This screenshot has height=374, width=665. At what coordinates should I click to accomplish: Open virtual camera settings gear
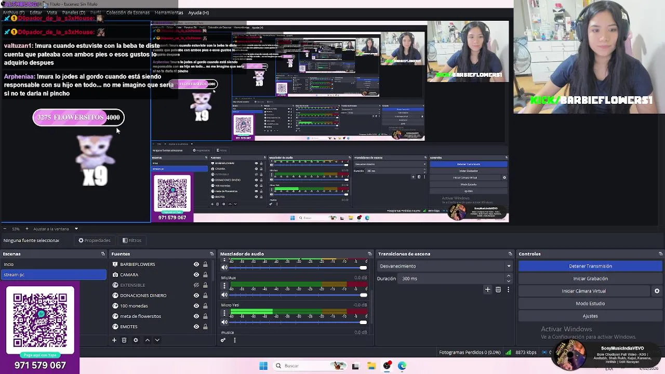[x=657, y=291]
